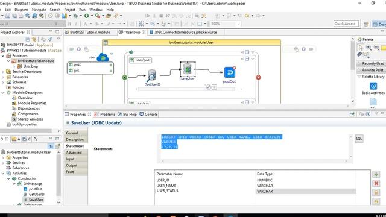Click the Palette create-link tool
Screen dimensions: 386x217
[x=359, y=54]
